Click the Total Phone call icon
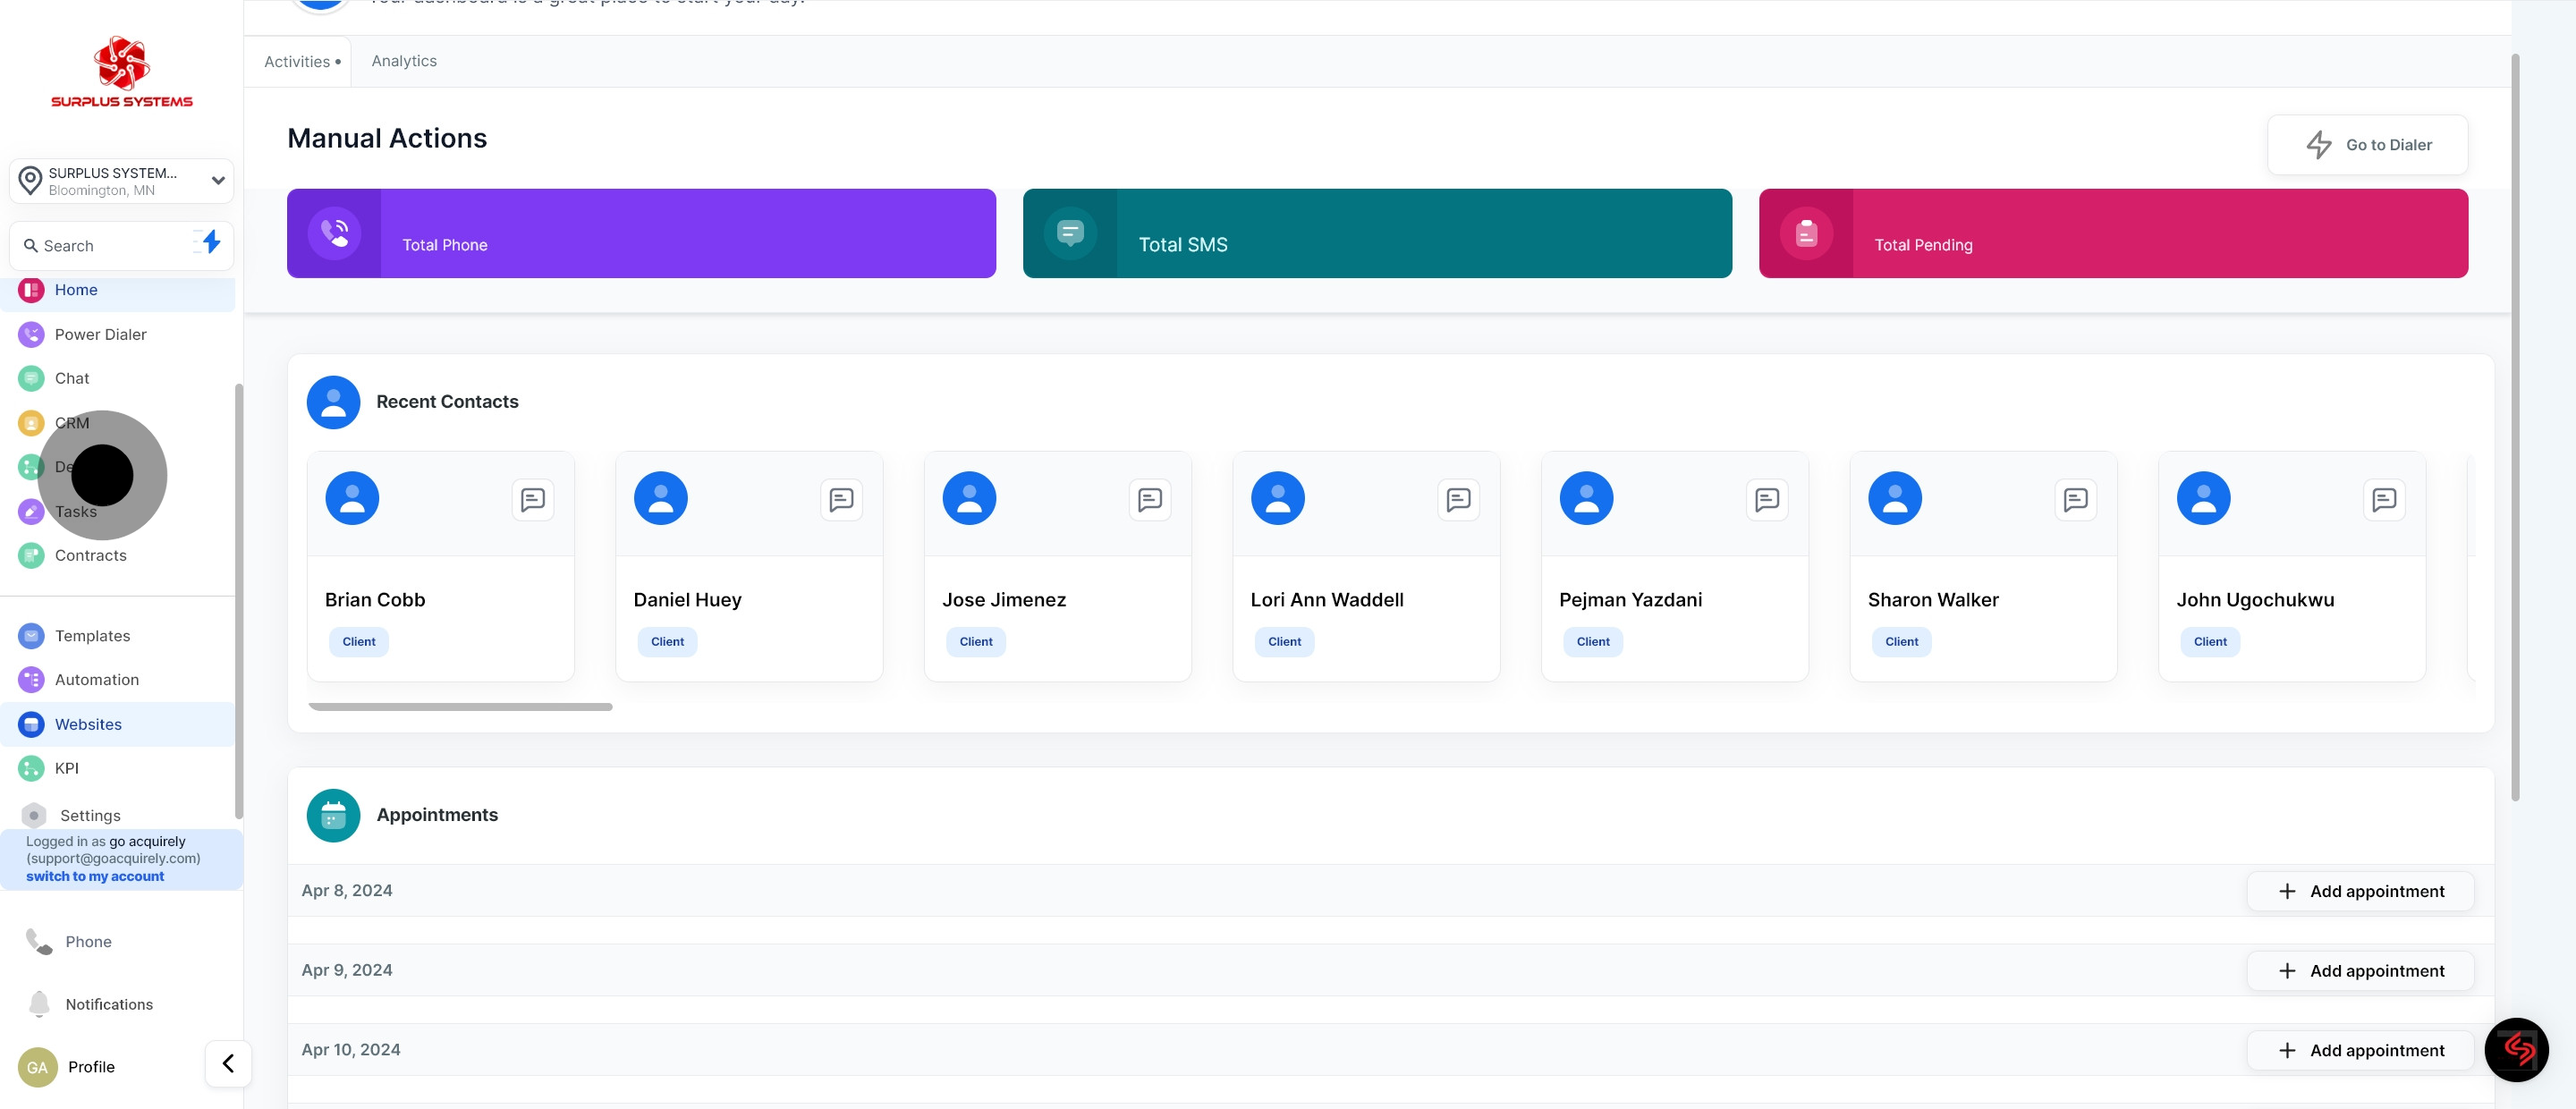 tap(334, 233)
